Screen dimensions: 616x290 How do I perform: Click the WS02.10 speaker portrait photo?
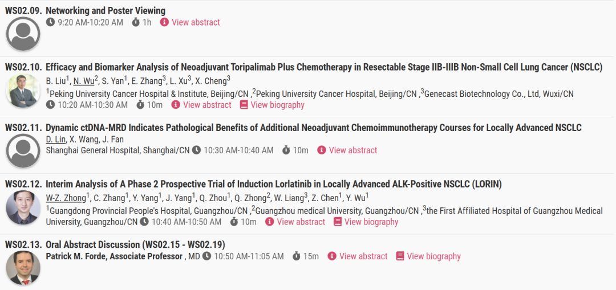23,91
